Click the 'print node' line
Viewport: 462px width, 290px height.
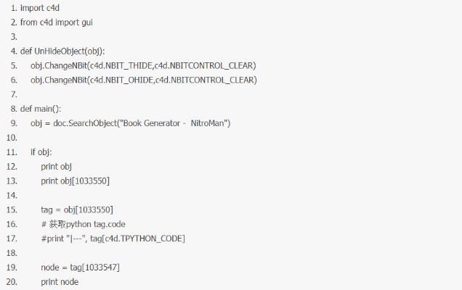point(60,282)
